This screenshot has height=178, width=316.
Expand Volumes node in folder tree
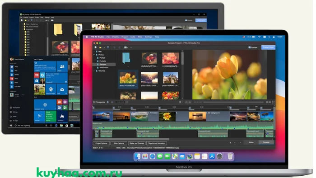94,71
